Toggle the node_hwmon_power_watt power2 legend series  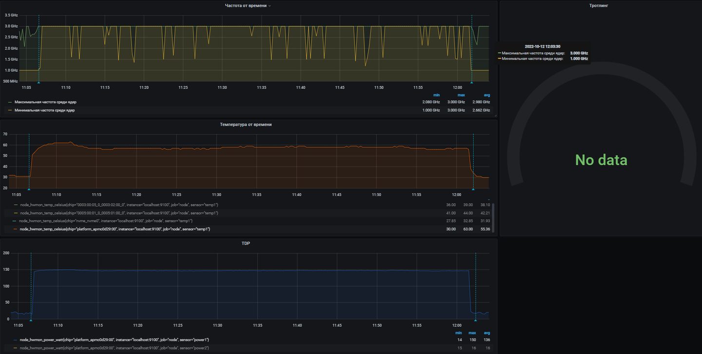click(115, 348)
